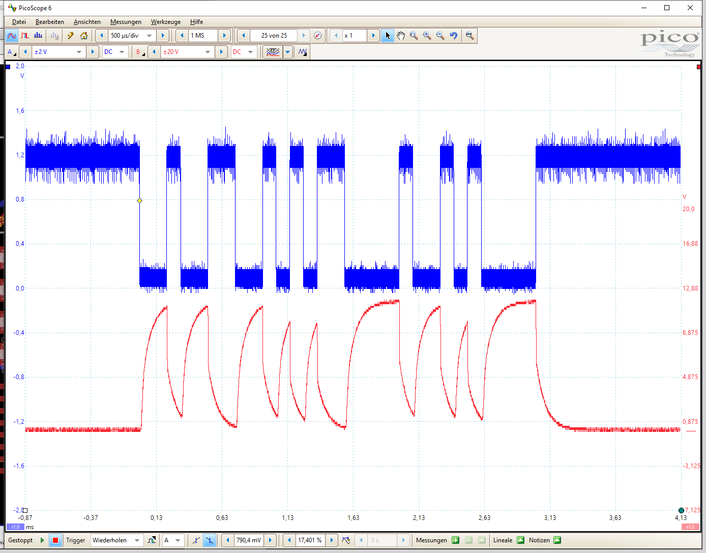Select the falling edge trigger
This screenshot has width=706, height=553.
tap(209, 540)
